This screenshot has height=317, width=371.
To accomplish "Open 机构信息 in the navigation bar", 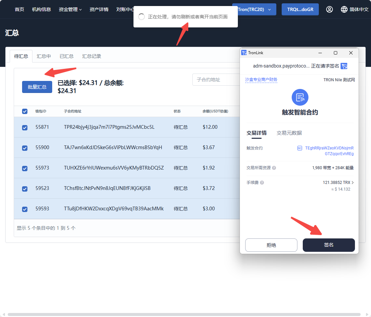I will coord(41,9).
